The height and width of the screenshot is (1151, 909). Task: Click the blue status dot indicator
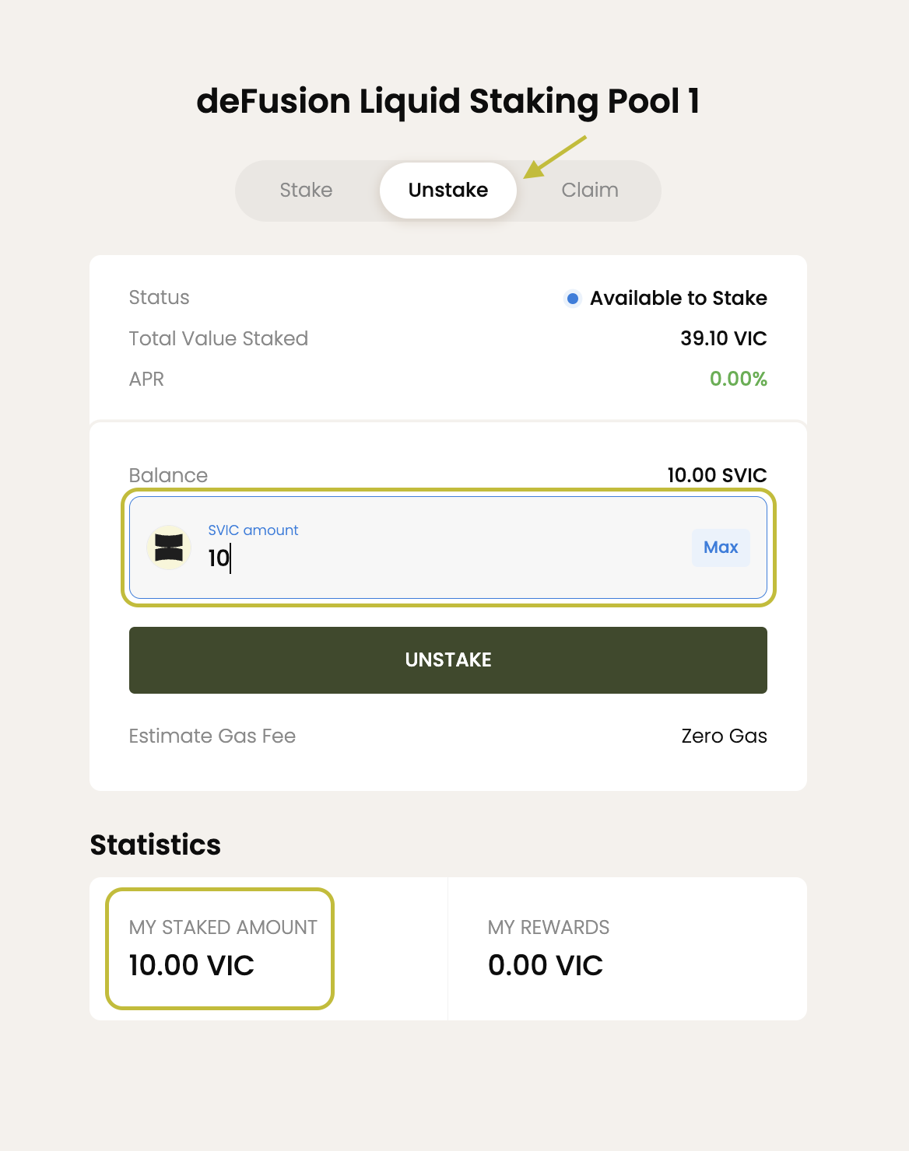(x=573, y=299)
